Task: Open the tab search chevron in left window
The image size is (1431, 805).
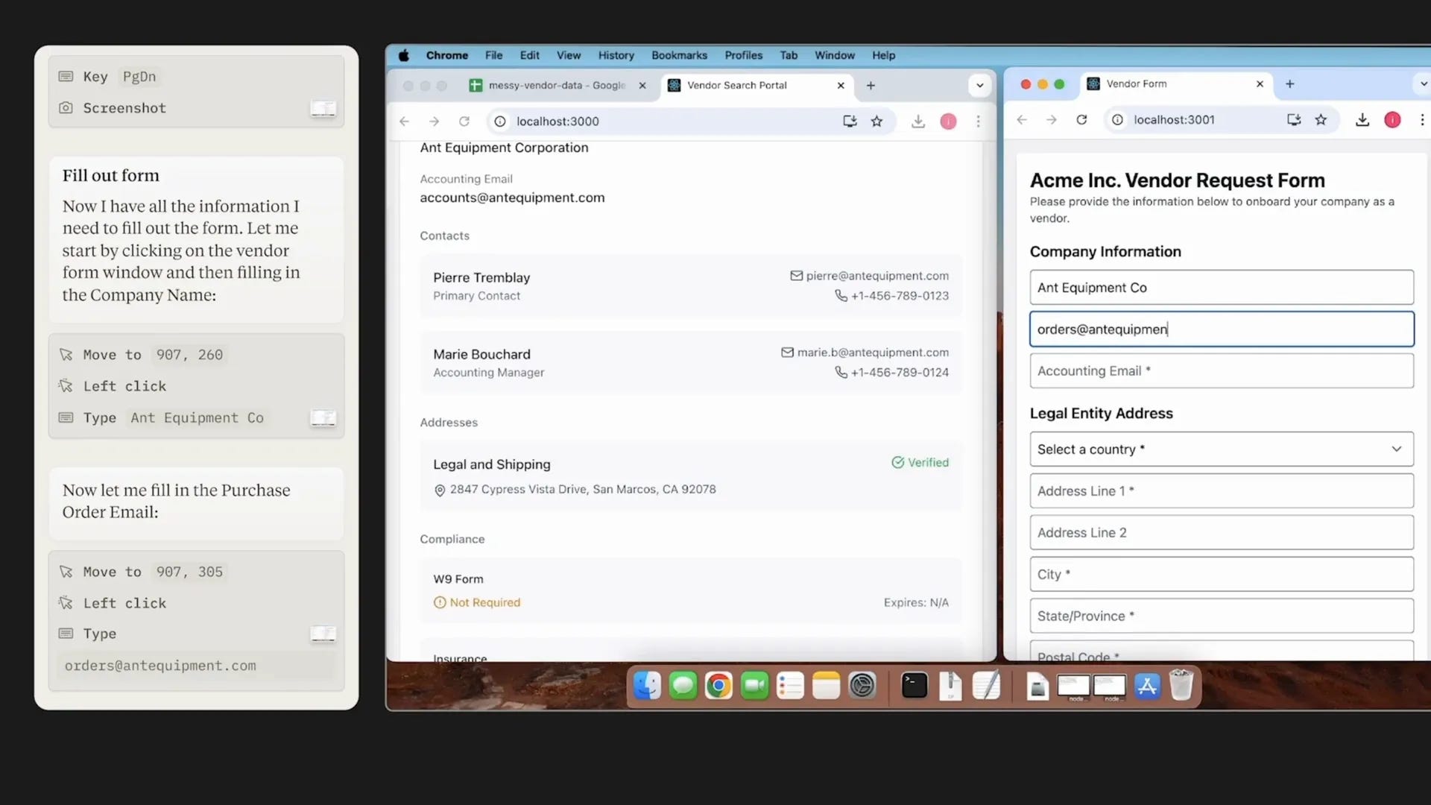Action: pos(979,86)
